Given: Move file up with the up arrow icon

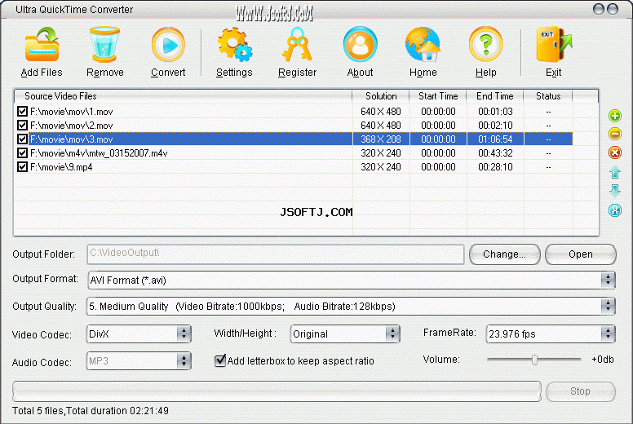Looking at the screenshot, I should (x=615, y=172).
